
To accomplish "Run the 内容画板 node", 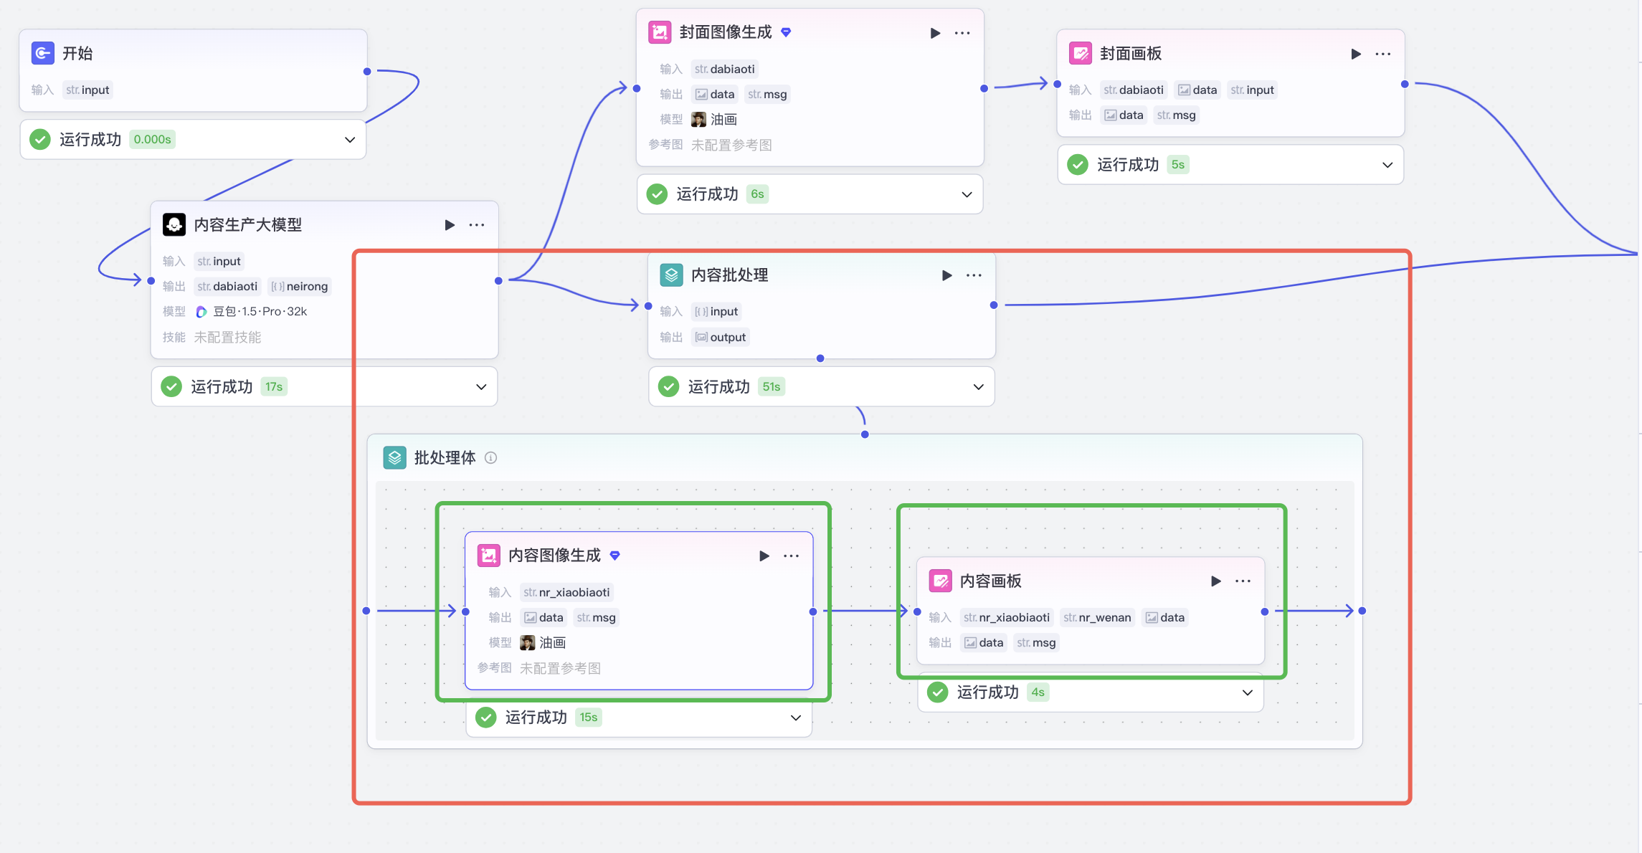I will click(x=1215, y=581).
